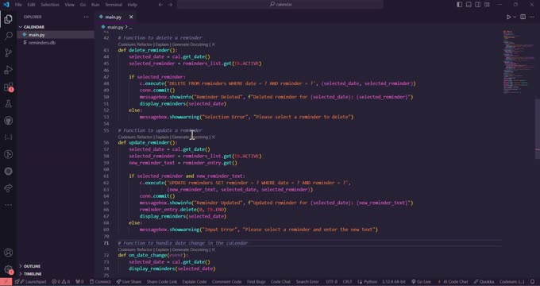The image size is (540, 286).
Task: Toggle the primary side bar layout button
Action: click(460, 5)
